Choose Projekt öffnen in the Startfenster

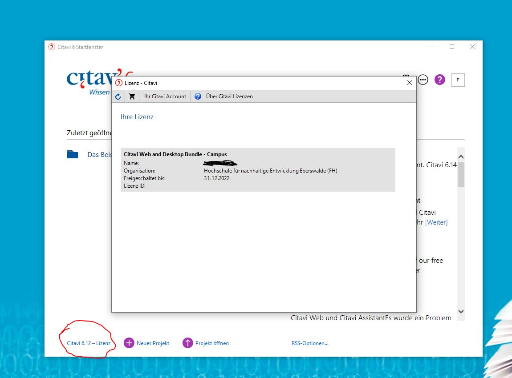tap(206, 343)
